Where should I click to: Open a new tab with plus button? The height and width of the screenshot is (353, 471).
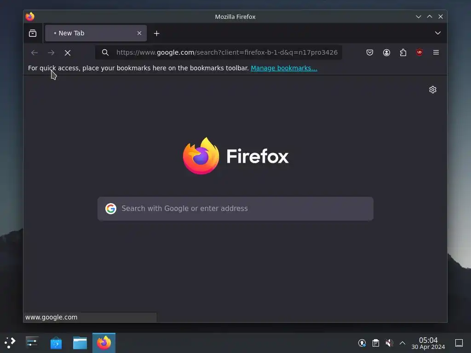(x=156, y=33)
